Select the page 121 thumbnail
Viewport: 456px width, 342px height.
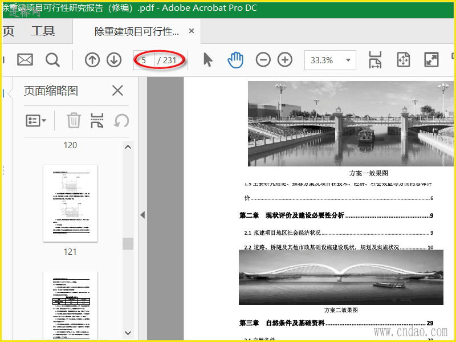[x=70, y=203]
